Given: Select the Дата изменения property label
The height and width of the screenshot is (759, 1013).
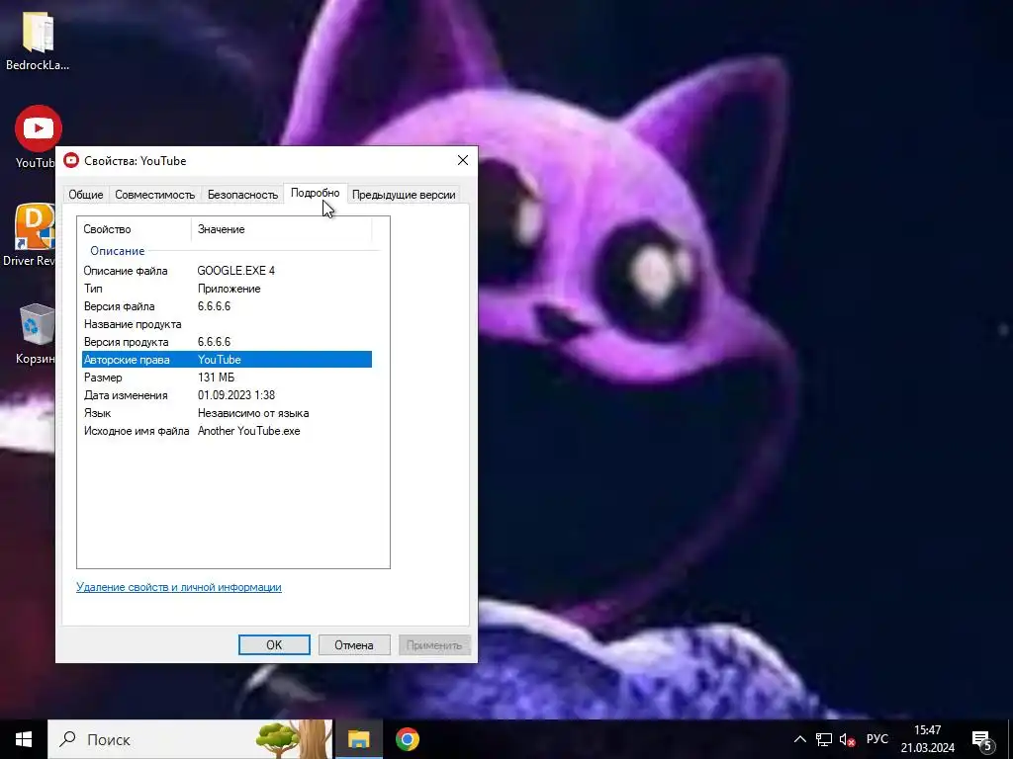Looking at the screenshot, I should click(126, 395).
